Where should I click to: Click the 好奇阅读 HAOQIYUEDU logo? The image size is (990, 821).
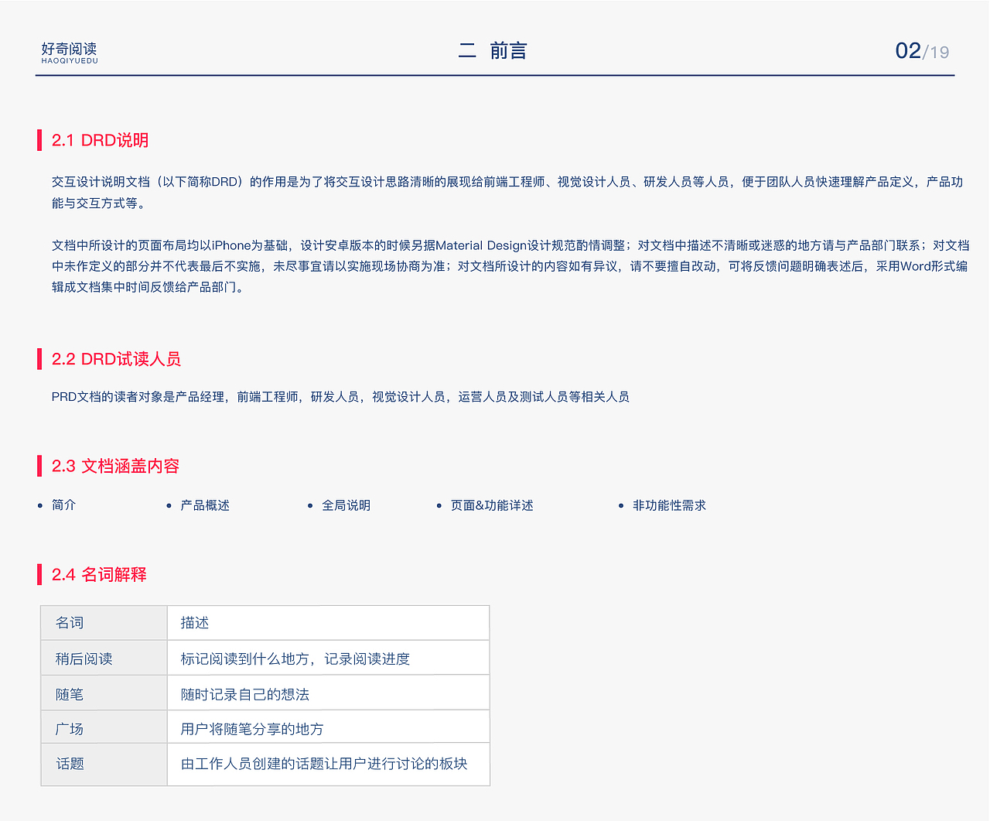coord(70,53)
